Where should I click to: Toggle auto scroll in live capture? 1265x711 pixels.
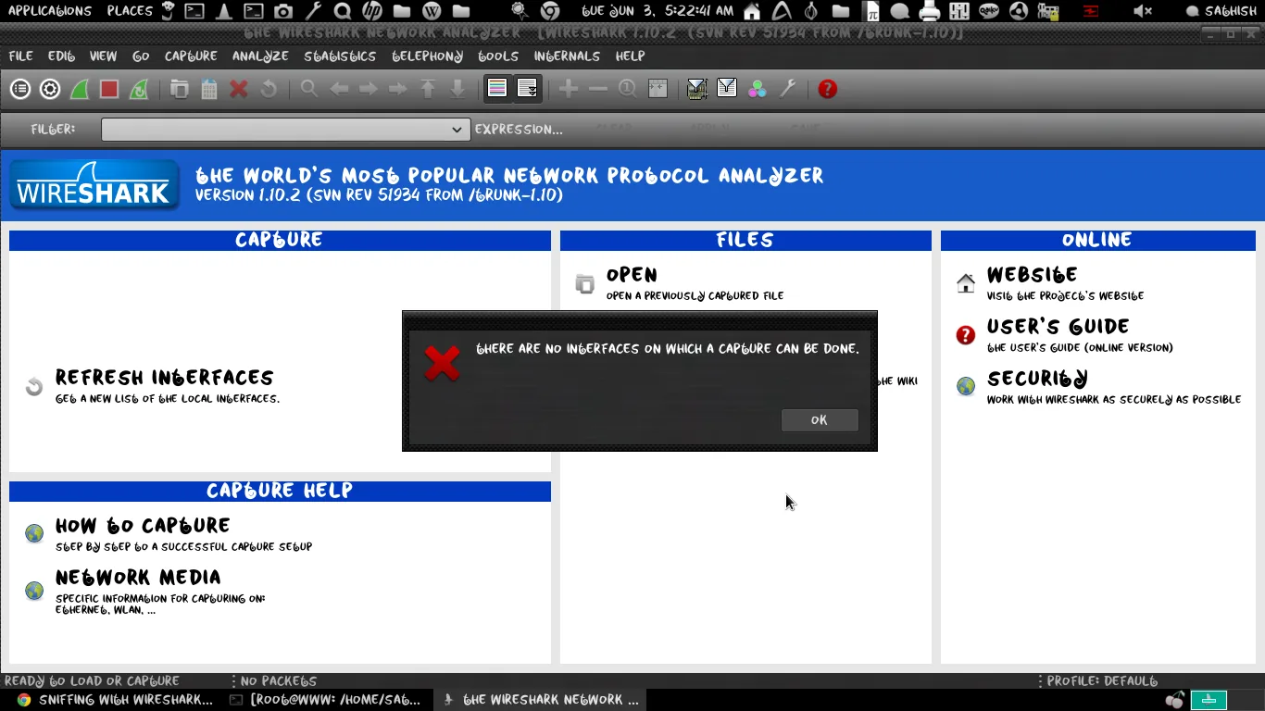click(x=527, y=89)
